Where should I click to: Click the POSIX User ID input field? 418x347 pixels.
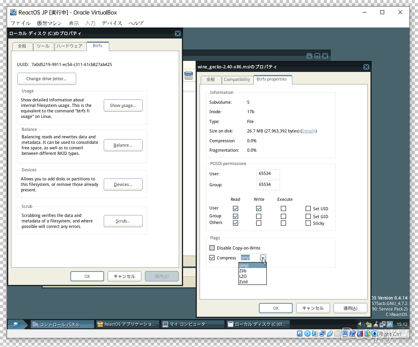268,174
